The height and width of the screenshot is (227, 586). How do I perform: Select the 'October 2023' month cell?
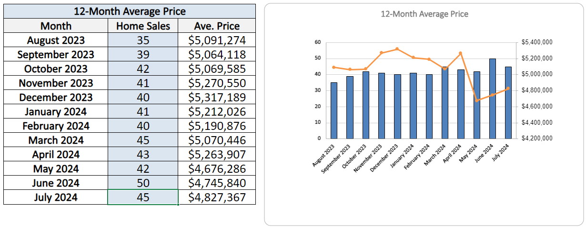[56, 69]
